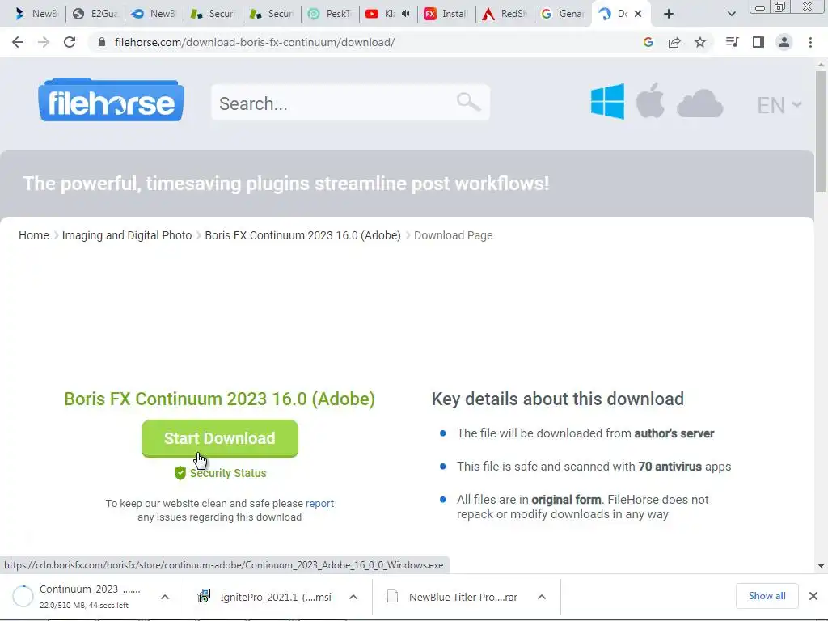Open the profile avatar icon
The height and width of the screenshot is (621, 828).
pos(784,42)
